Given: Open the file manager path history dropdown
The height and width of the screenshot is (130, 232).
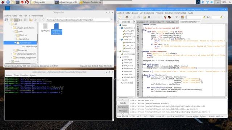Looking at the screenshot, I should tap(112, 20).
